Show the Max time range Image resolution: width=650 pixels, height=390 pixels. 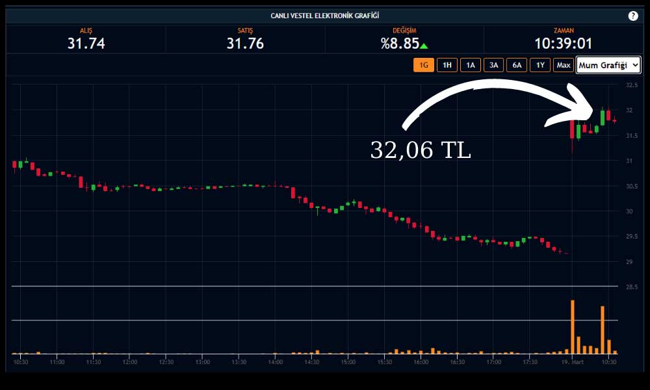coord(564,65)
